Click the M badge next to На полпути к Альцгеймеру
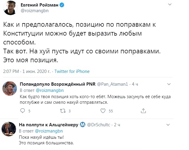The height and width of the screenshot is (150, 189). tap(83, 125)
